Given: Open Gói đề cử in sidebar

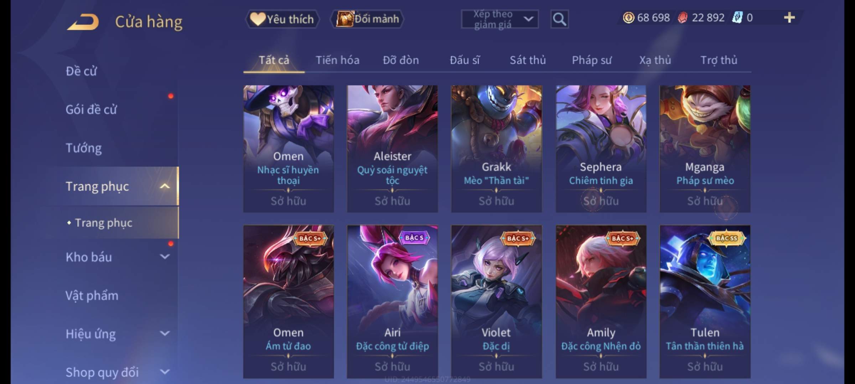Looking at the screenshot, I should pos(91,109).
